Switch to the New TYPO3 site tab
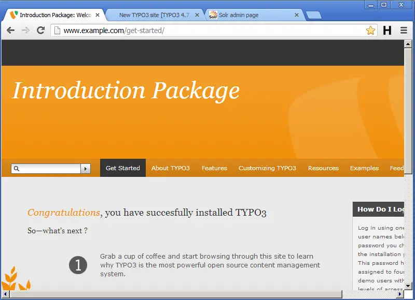Screen dimensions: 415x300 (154, 15)
